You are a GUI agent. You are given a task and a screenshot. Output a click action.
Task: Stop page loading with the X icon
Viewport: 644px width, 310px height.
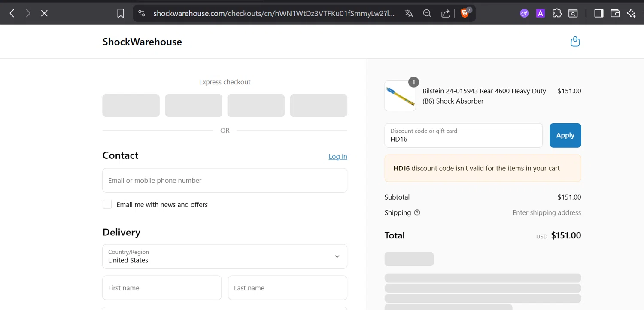pyautogui.click(x=44, y=13)
